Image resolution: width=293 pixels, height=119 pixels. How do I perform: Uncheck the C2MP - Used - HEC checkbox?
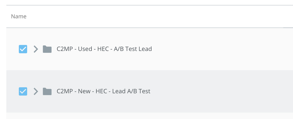(x=23, y=49)
